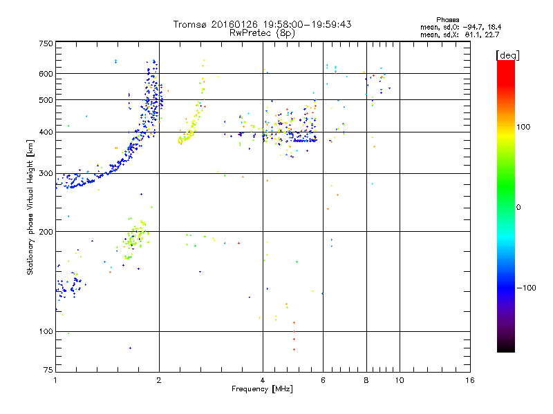
Task: Click the colorbar tick label '0'
Action: click(x=518, y=208)
